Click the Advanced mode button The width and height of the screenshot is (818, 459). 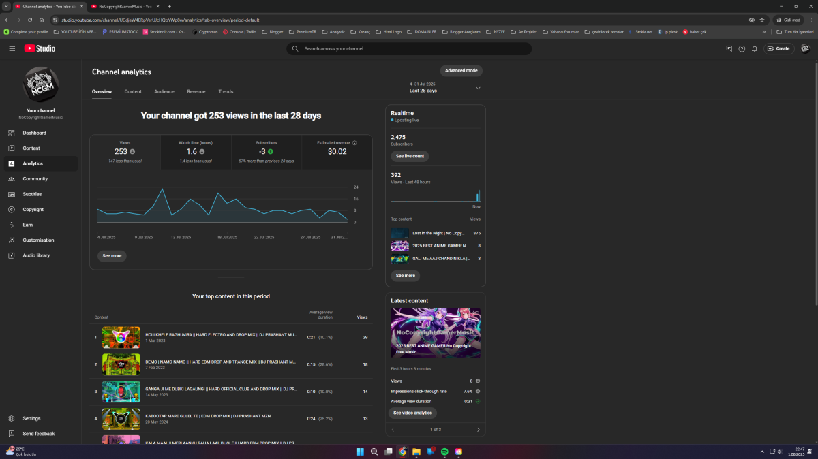pos(461,71)
